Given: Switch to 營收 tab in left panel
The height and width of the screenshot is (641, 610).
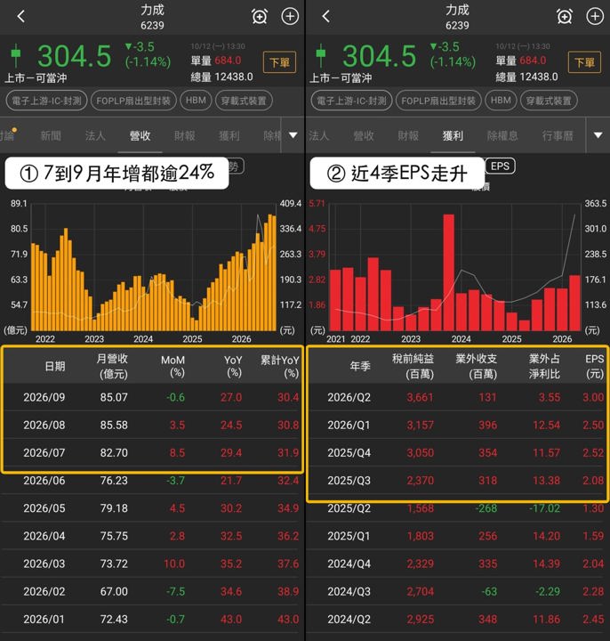Looking at the screenshot, I should tap(140, 135).
